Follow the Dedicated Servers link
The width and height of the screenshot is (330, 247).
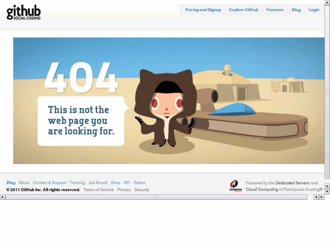coord(292,183)
